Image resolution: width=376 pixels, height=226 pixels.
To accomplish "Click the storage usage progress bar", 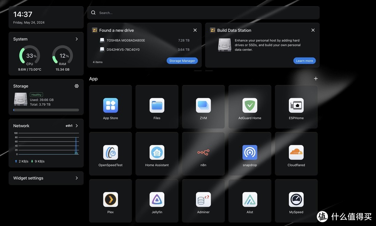I will (46, 110).
